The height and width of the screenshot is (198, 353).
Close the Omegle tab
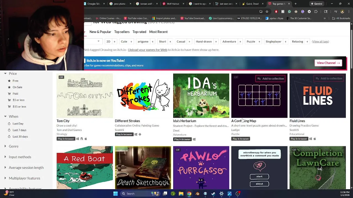pos(104,4)
